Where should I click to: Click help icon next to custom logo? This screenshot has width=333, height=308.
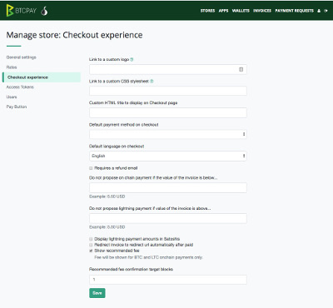[132, 59]
